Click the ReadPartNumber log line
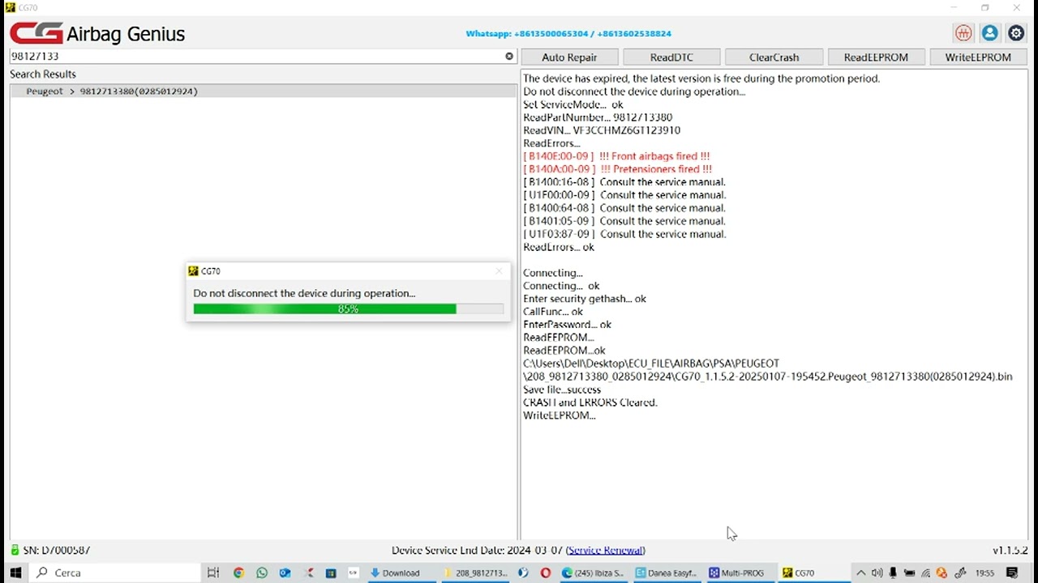The height and width of the screenshot is (583, 1038). coord(598,117)
